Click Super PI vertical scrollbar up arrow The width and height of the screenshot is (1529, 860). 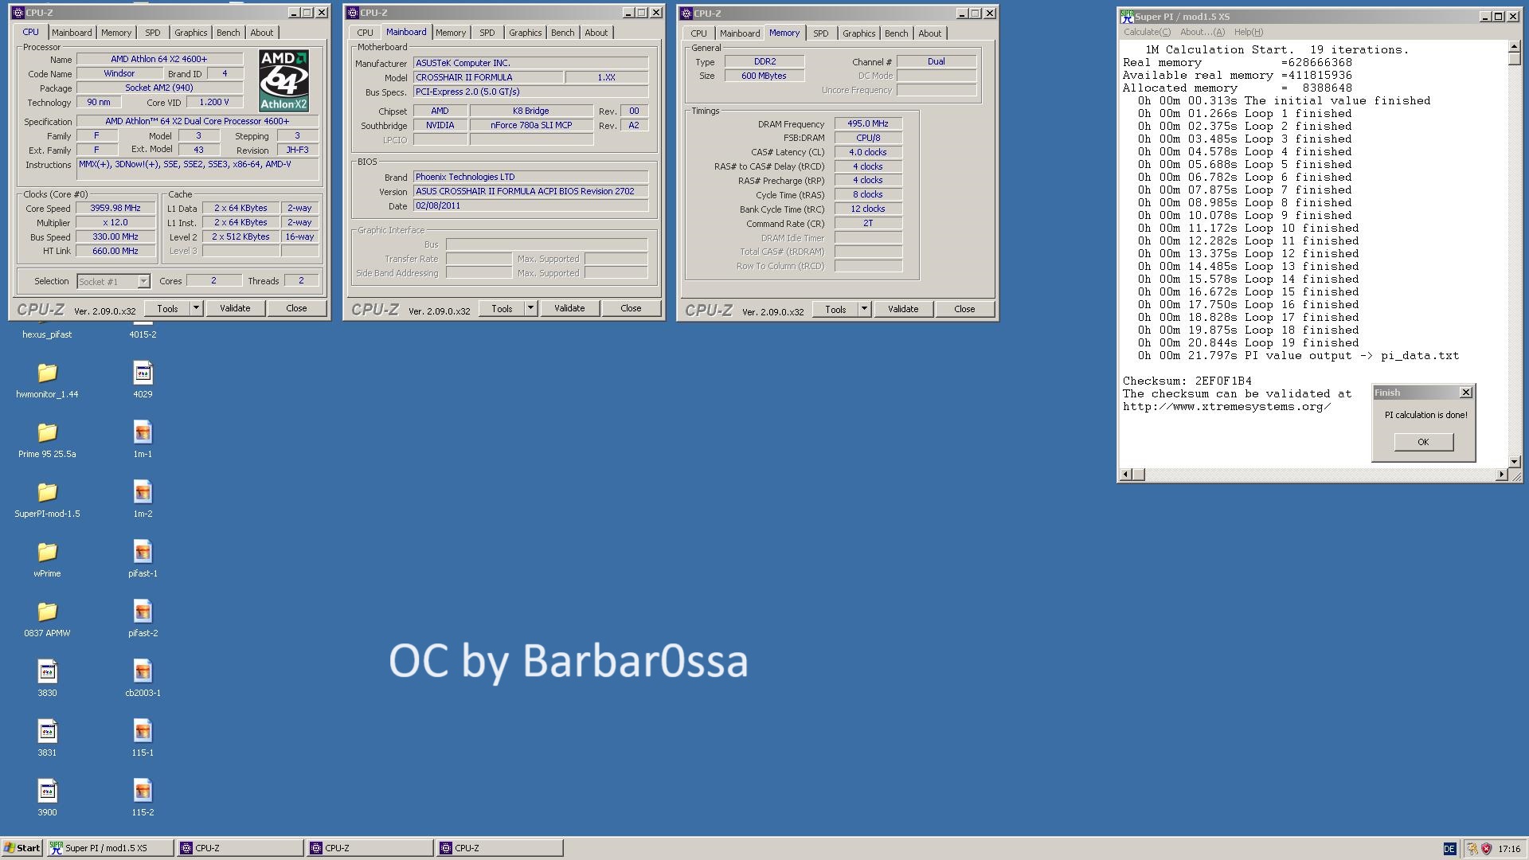(1515, 47)
